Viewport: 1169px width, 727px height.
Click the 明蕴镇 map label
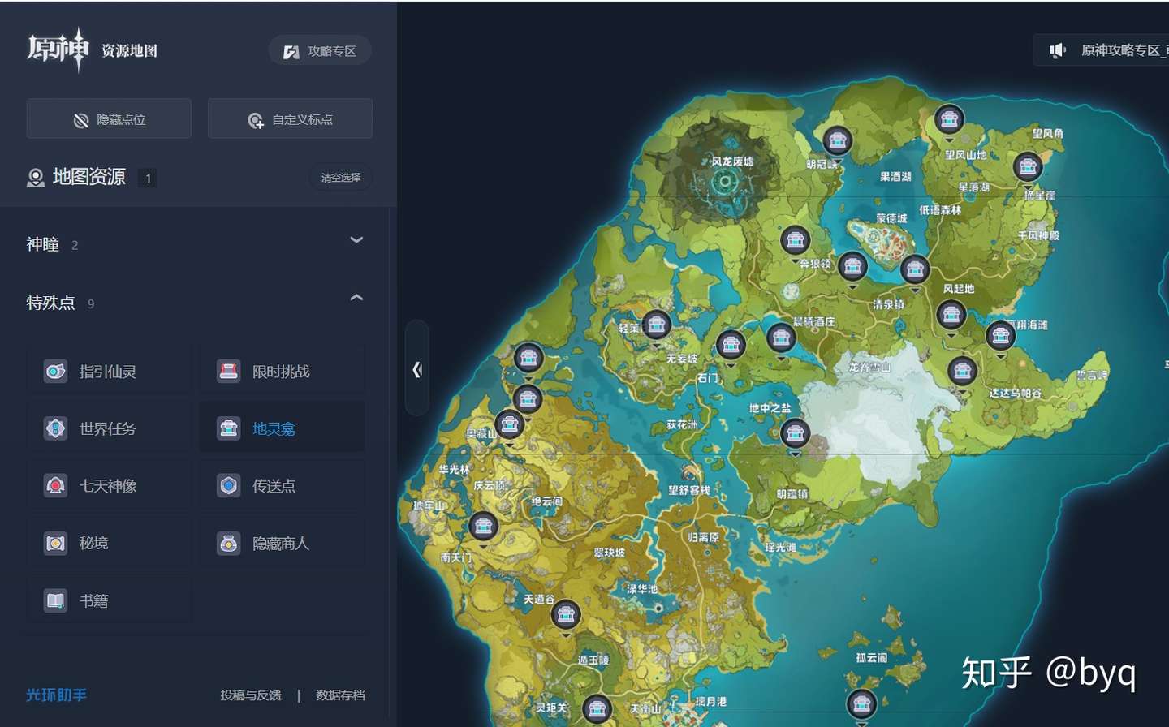[x=792, y=494]
